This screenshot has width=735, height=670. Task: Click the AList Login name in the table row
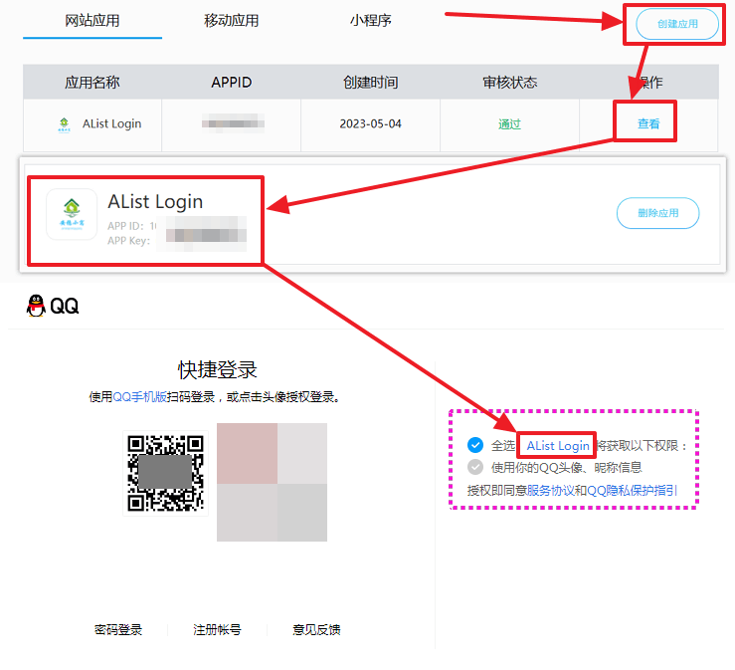pos(111,123)
